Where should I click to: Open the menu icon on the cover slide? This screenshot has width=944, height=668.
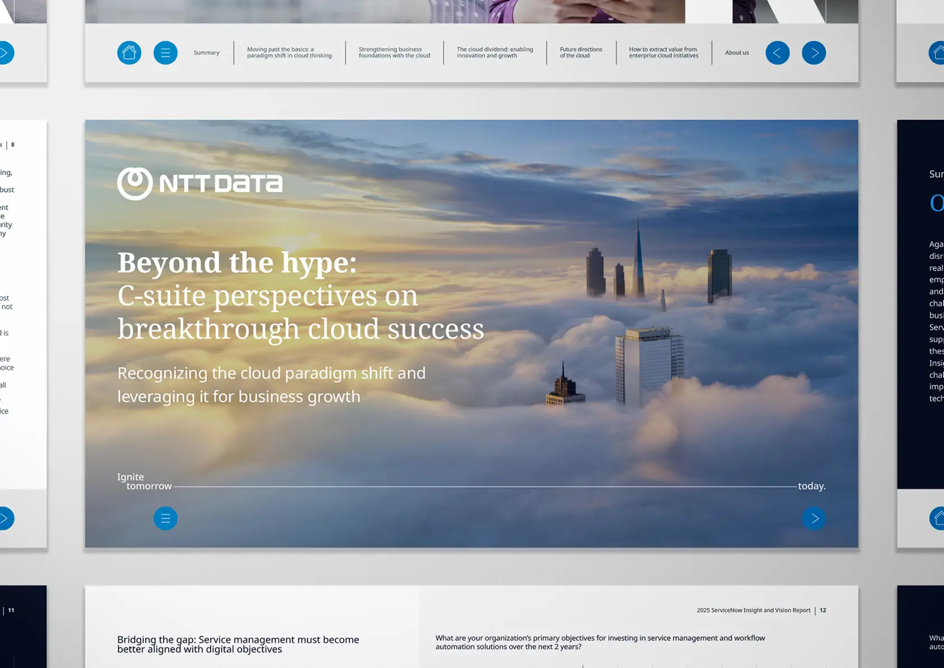coord(165,518)
